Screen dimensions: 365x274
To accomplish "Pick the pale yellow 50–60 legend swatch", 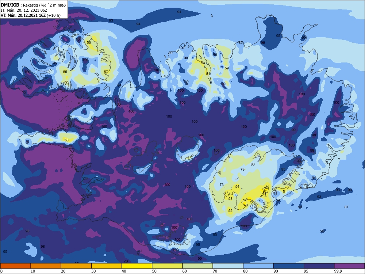I will point(167,266).
